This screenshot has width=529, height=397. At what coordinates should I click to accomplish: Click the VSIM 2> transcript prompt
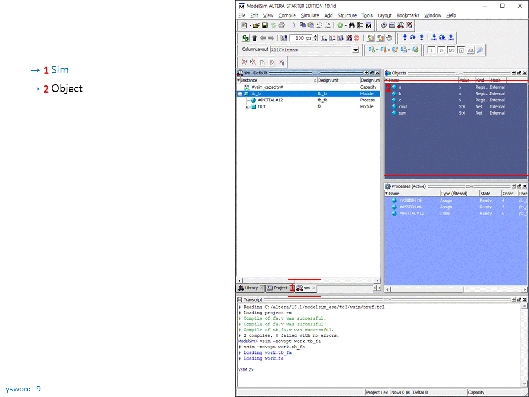246,369
